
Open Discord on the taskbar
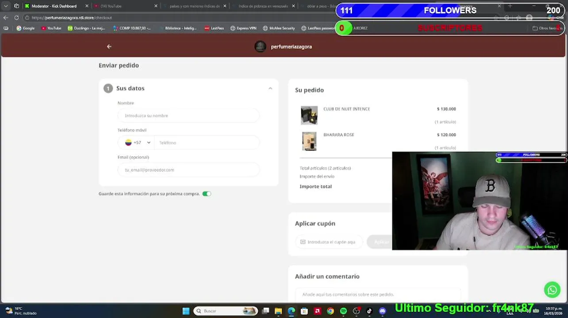click(382, 311)
